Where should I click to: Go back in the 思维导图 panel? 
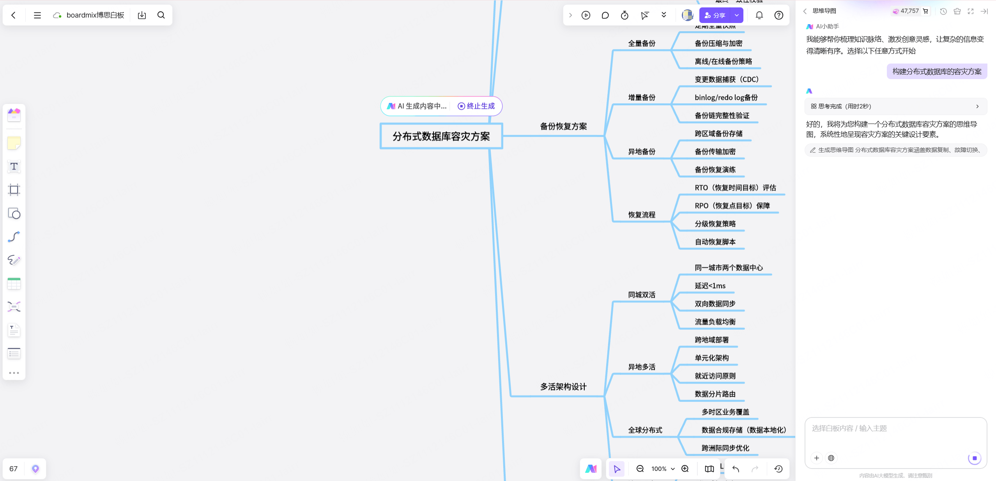(805, 11)
